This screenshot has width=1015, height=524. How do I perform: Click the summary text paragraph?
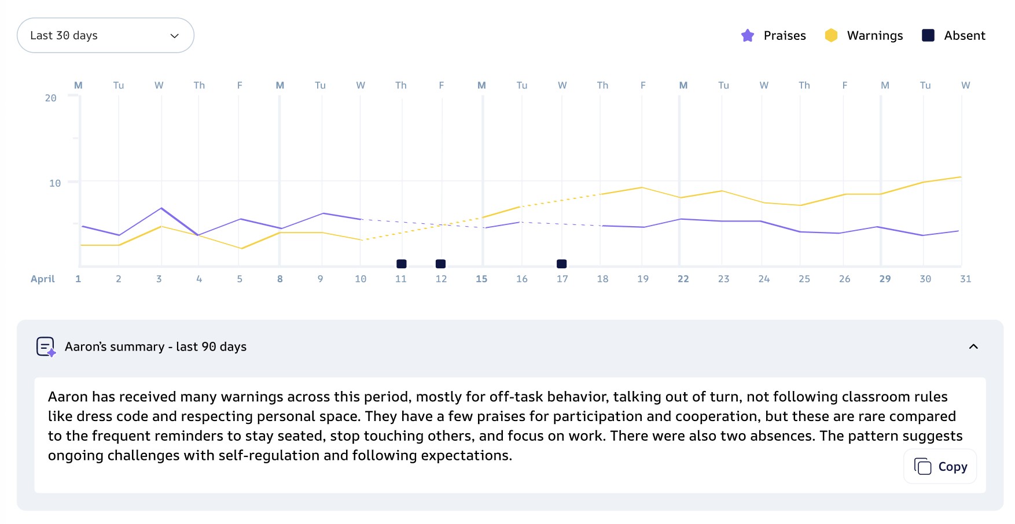pyautogui.click(x=505, y=426)
